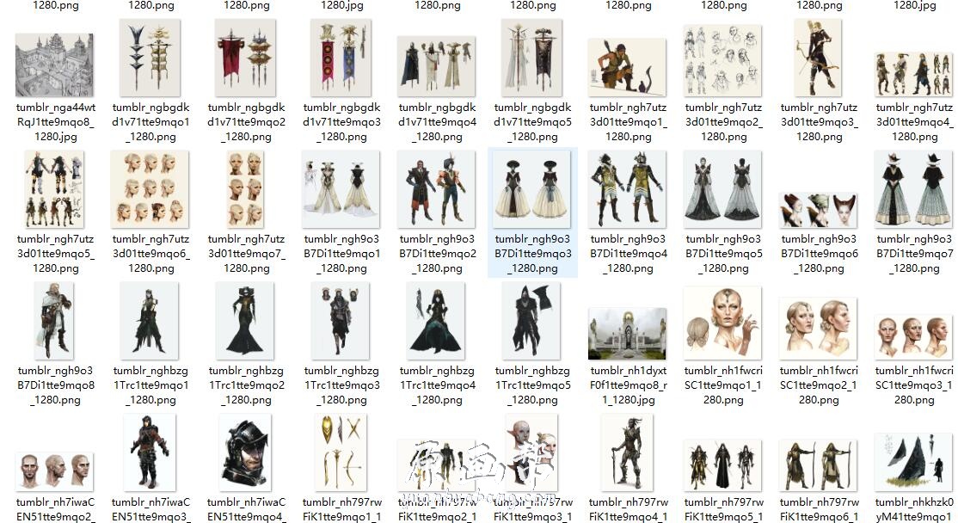Select the red banner thumbnail ngbgdkd1v71tte9mqo2

(x=246, y=58)
